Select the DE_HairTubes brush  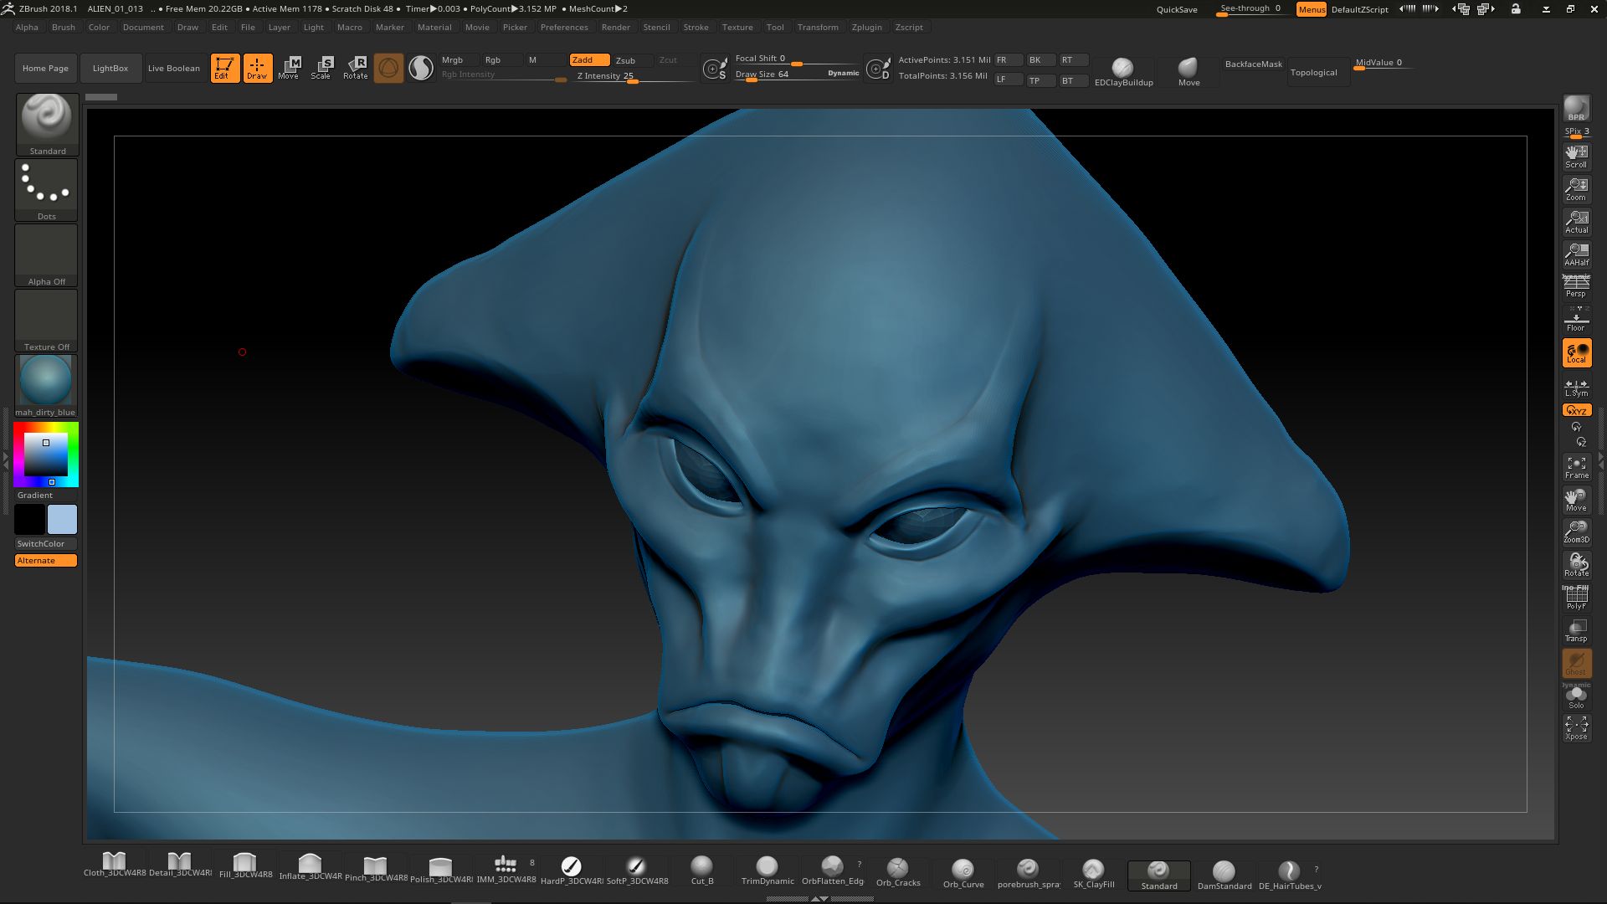1290,875
